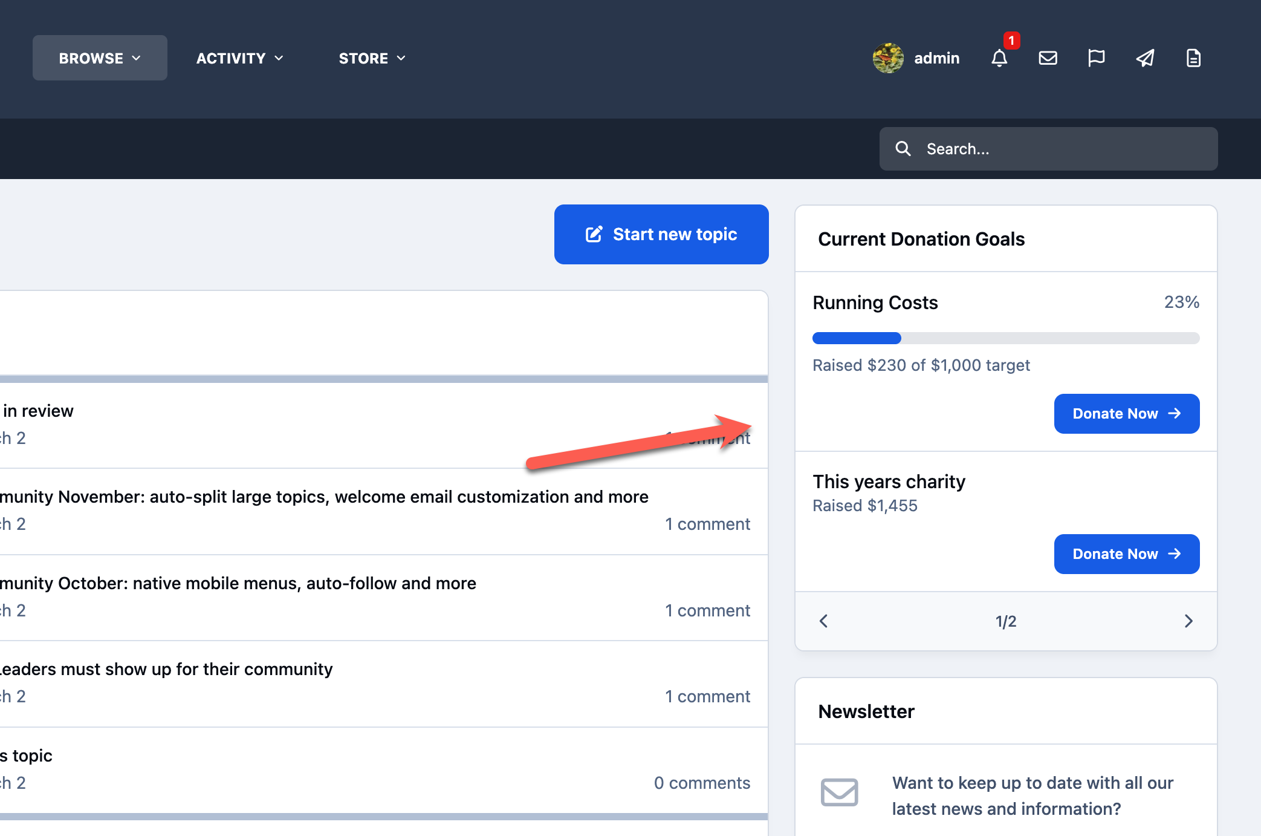Viewport: 1261px width, 836px height.
Task: Expand the Store dropdown menu
Action: [372, 58]
